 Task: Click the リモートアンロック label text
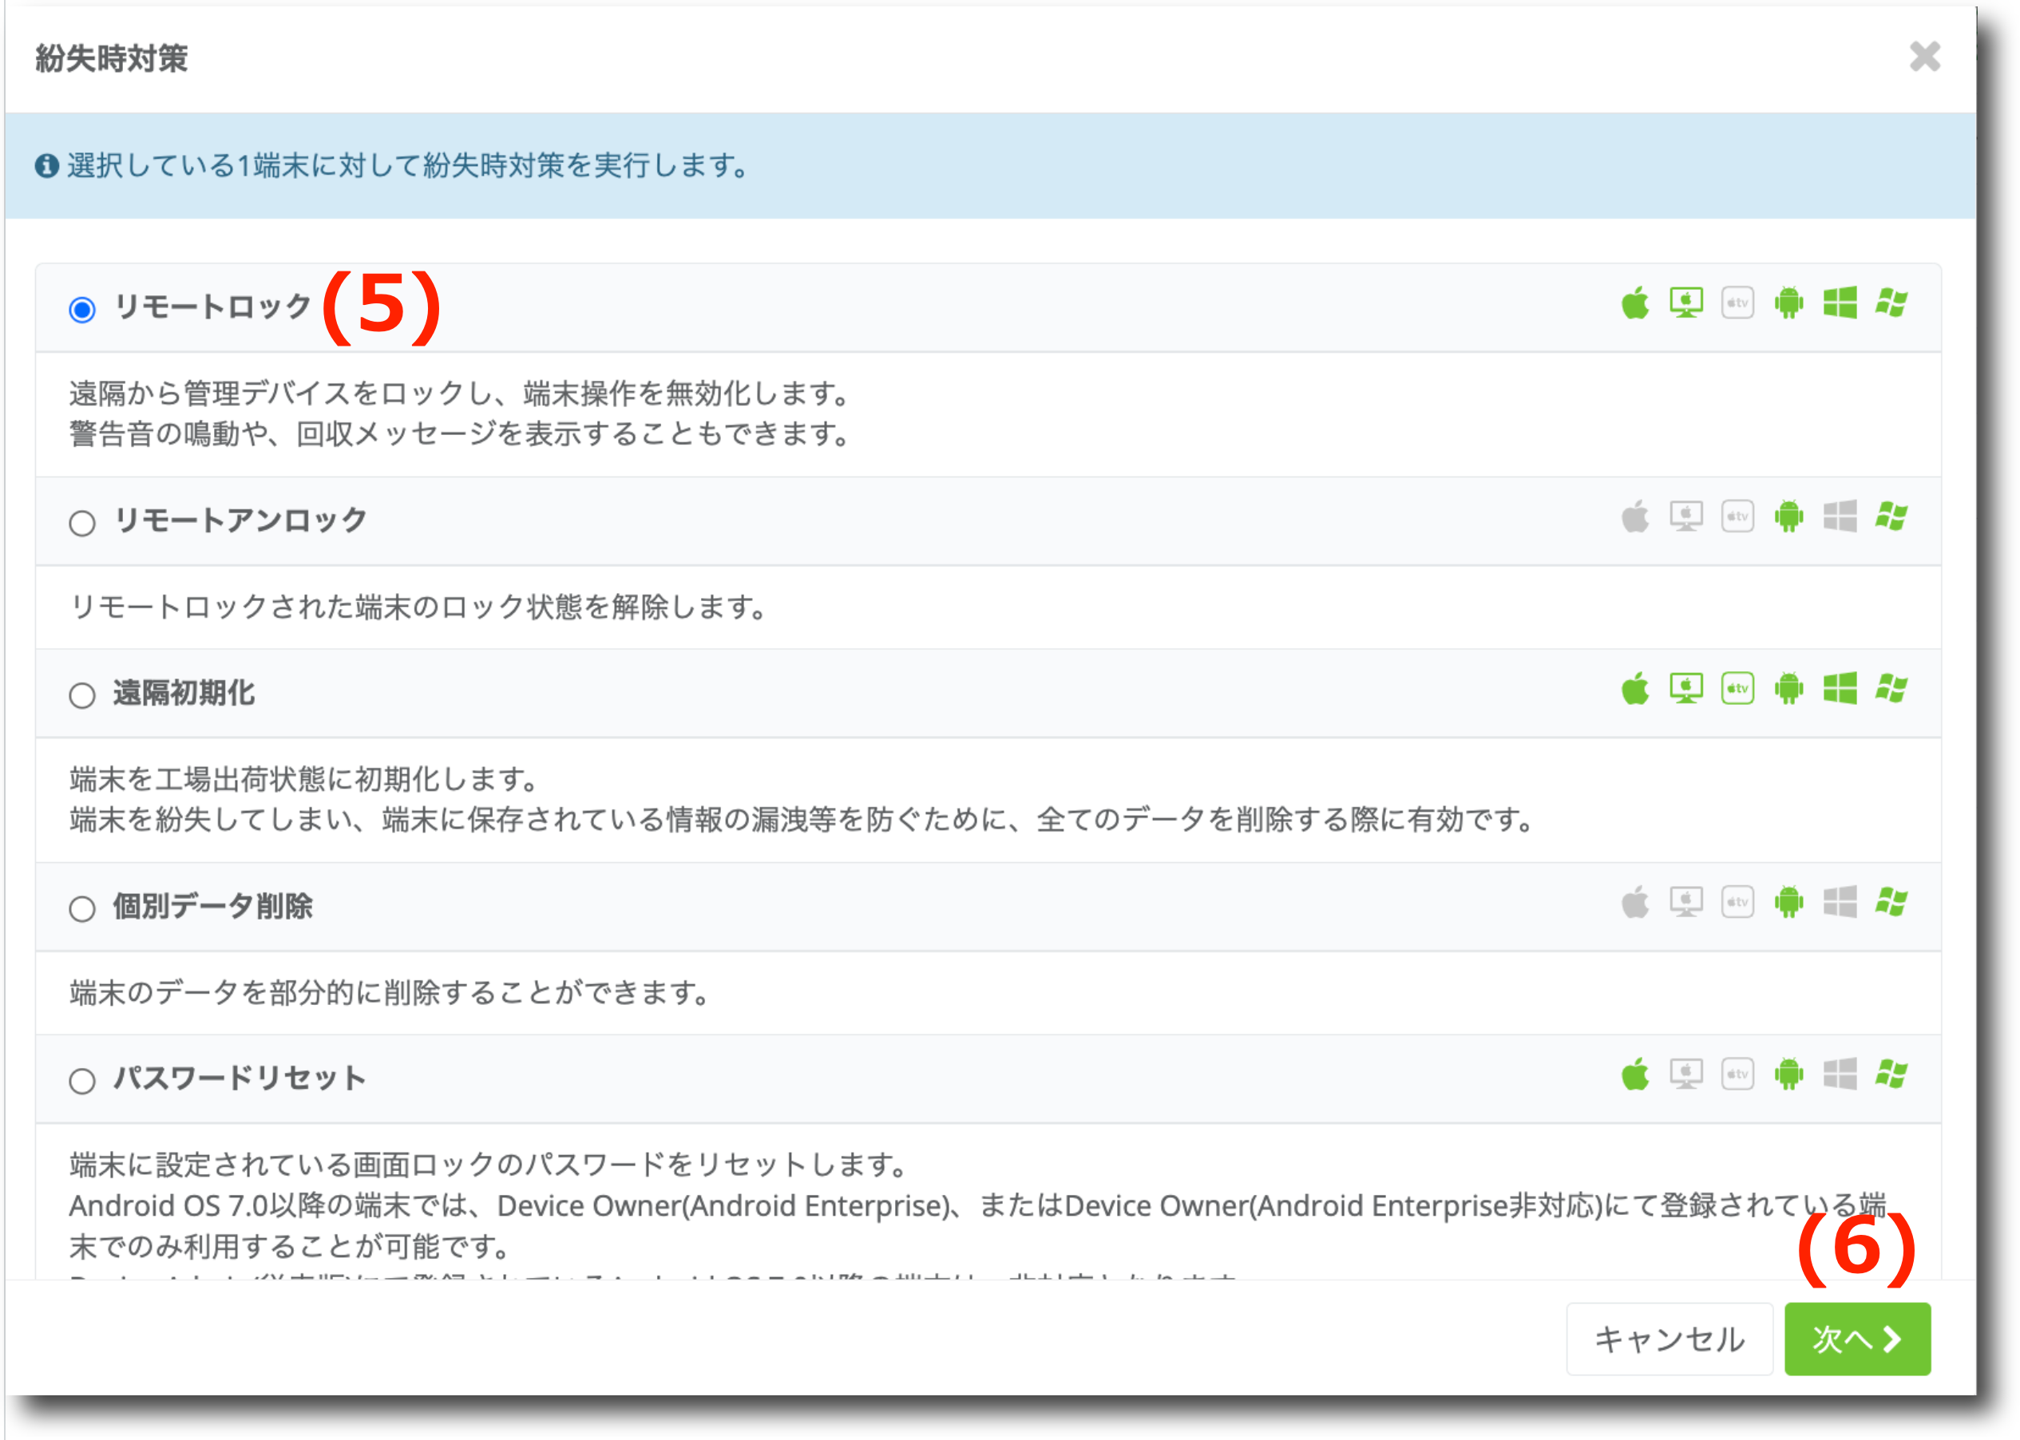(240, 520)
